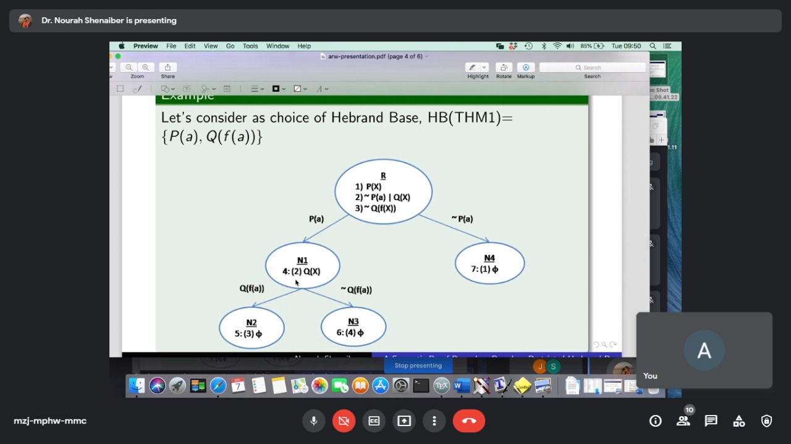Select the Sketch pen markup tool
Screen dimensions: 791x444
pyautogui.click(x=137, y=89)
